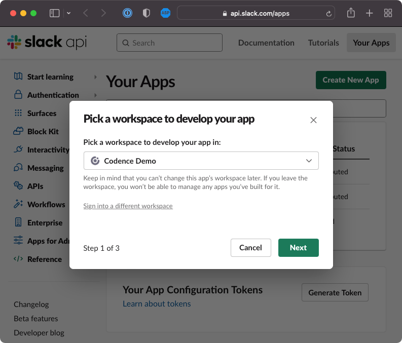402x343 pixels.
Task: Click the Step 1 of 3 text
Action: click(x=101, y=248)
